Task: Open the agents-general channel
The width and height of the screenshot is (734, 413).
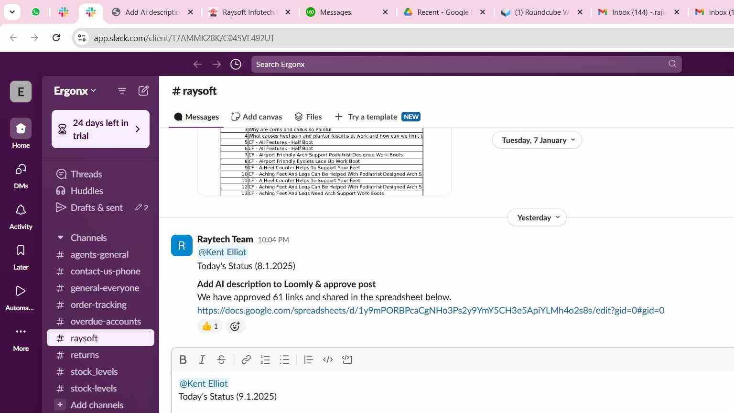Action: [x=100, y=255]
